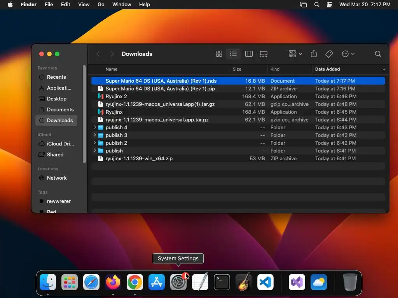Open Shared in the sidebar

click(56, 154)
